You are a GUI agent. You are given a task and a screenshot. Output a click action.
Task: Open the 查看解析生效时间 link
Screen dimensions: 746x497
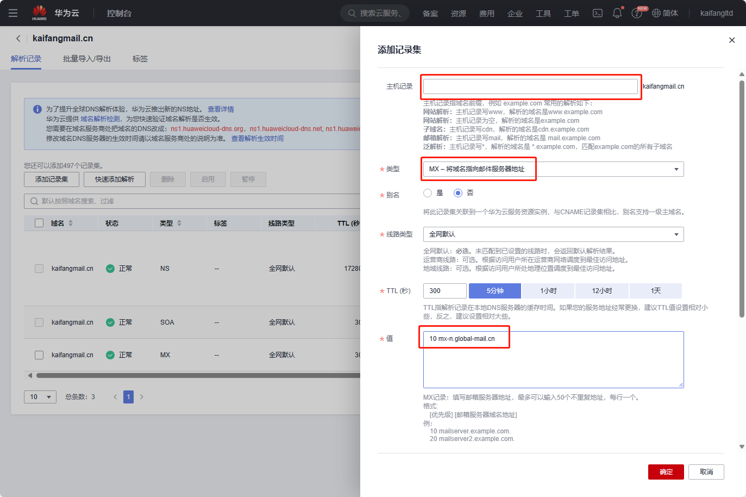258,139
